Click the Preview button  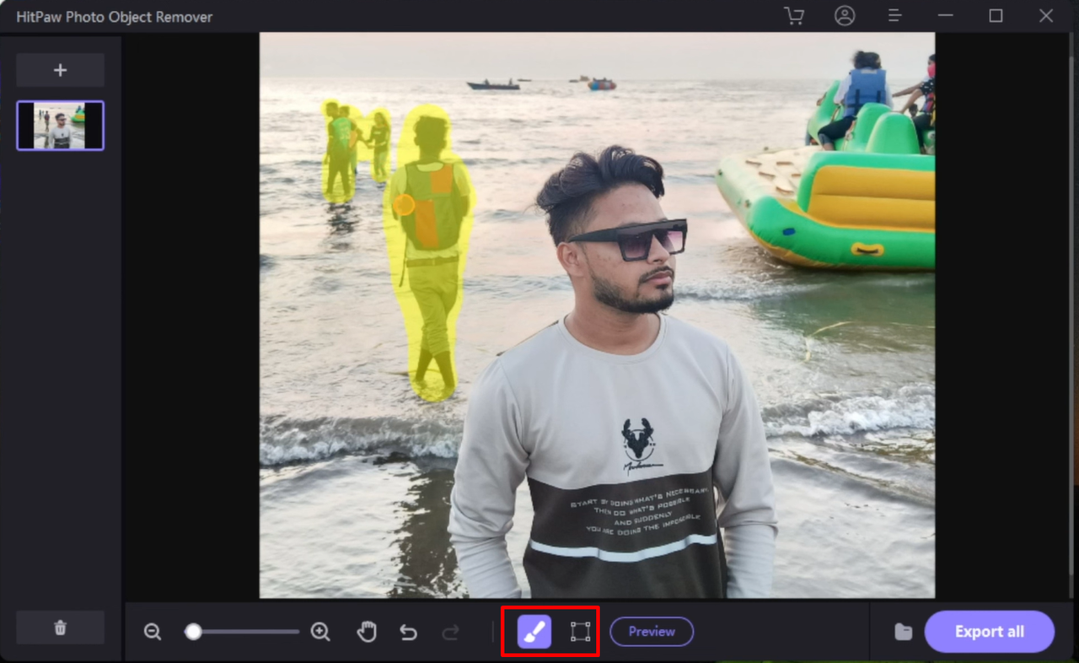pyautogui.click(x=652, y=631)
